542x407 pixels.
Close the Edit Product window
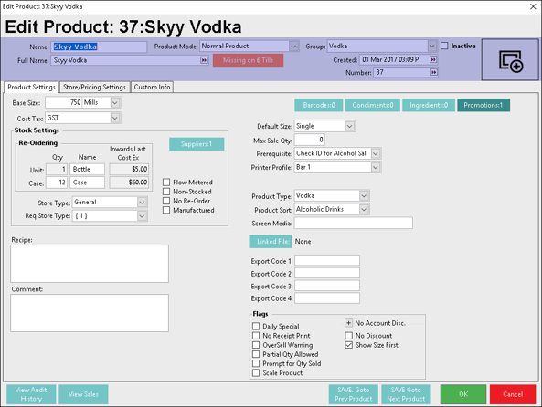(x=533, y=6)
